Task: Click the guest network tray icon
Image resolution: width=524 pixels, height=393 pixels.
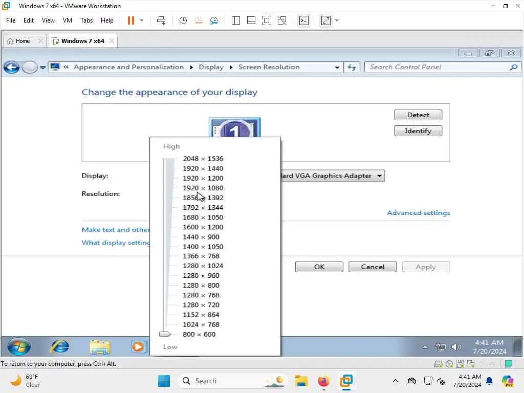Action: click(441, 347)
